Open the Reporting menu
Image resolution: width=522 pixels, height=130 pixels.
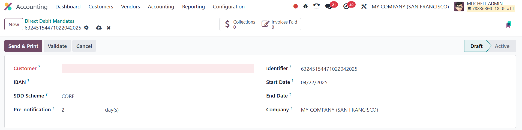[193, 6]
